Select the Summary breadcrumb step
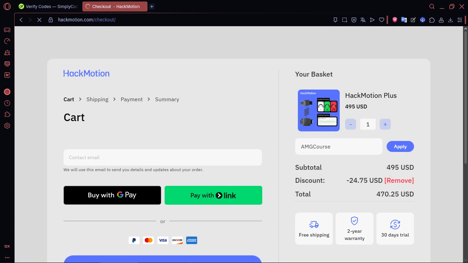The height and width of the screenshot is (263, 468). click(x=167, y=99)
